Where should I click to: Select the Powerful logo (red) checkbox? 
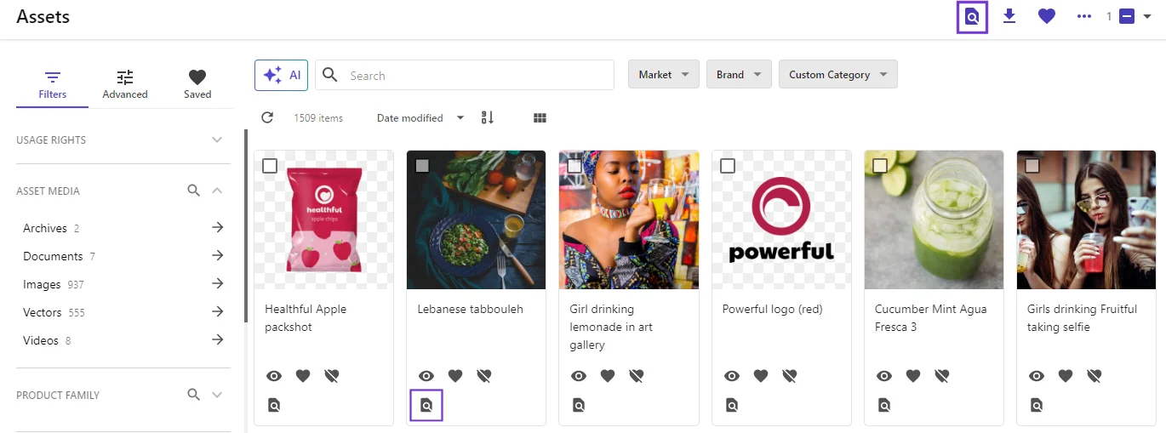(728, 166)
